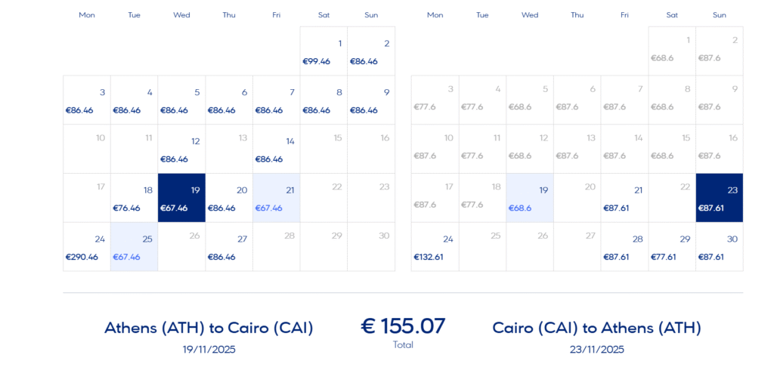The image size is (774, 367).
Task: Select outbound date 20 at €86.46
Action: [229, 198]
